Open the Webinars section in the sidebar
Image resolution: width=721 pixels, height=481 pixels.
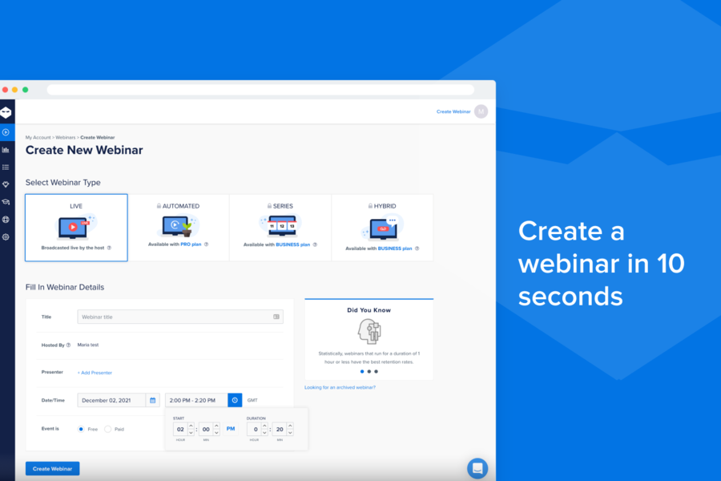coord(7,131)
